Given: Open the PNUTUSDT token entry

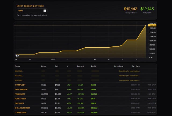Looking at the screenshot, I should [20, 103].
